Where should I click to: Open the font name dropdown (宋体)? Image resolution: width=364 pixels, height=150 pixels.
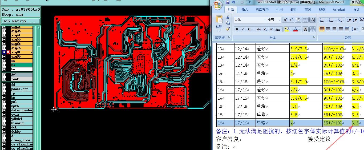265,20
